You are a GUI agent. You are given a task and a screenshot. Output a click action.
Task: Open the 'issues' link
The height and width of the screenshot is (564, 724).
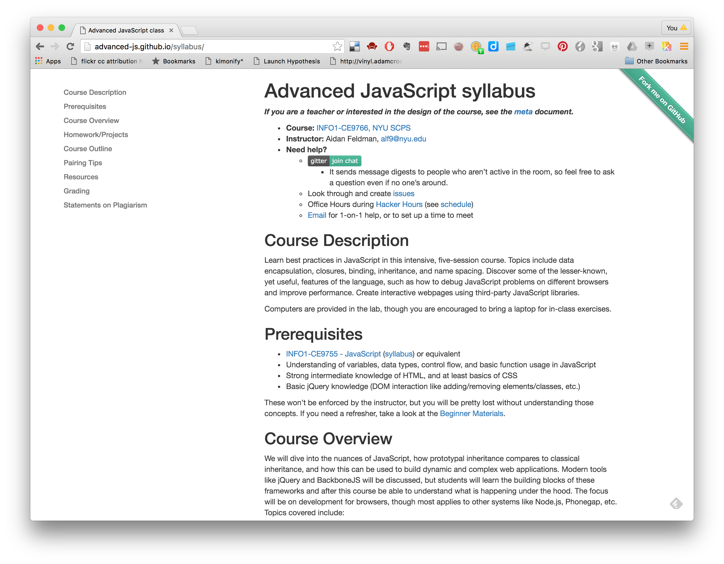pos(403,193)
